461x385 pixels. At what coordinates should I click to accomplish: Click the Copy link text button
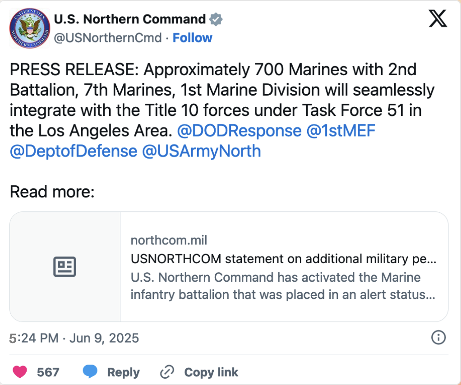click(x=211, y=372)
